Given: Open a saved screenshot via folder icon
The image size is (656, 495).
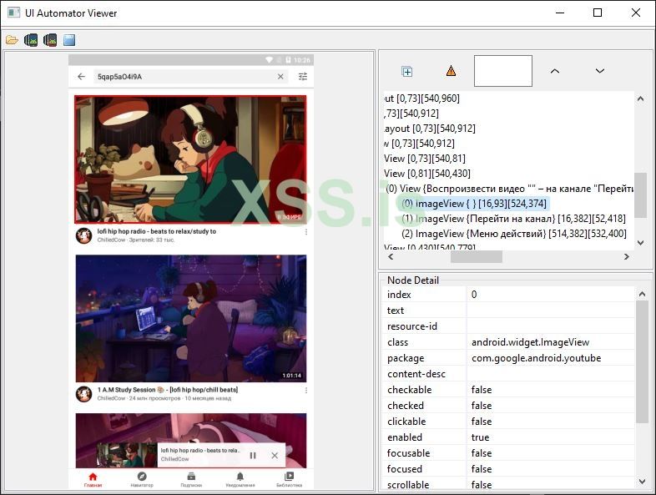Looking at the screenshot, I should point(12,40).
